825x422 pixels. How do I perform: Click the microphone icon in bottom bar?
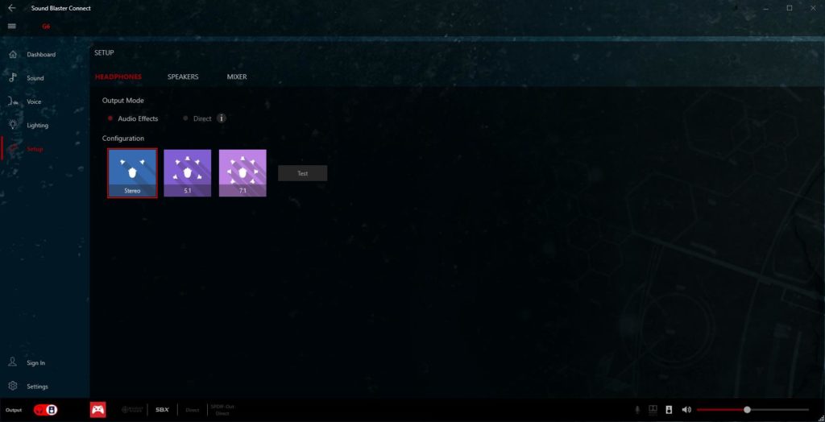[x=637, y=409]
